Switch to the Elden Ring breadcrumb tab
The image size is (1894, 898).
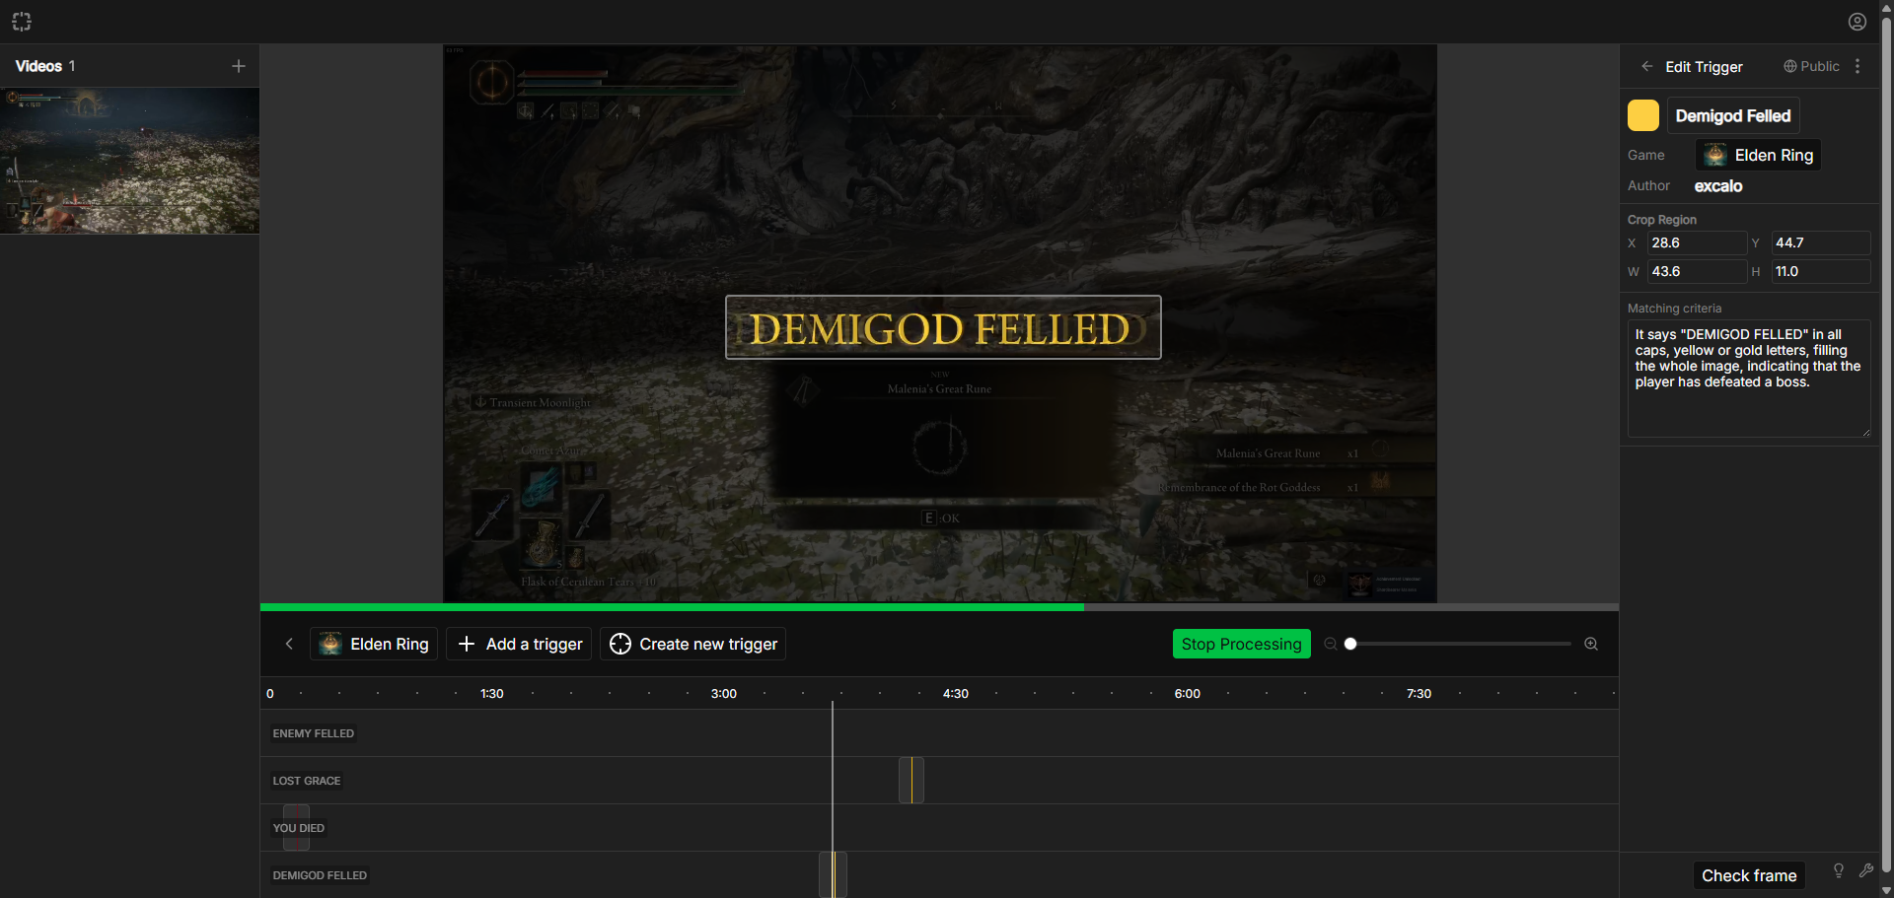pyautogui.click(x=373, y=644)
